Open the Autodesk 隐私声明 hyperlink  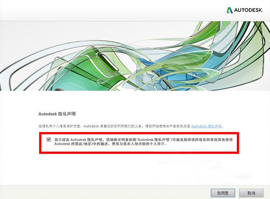pyautogui.click(x=206, y=126)
